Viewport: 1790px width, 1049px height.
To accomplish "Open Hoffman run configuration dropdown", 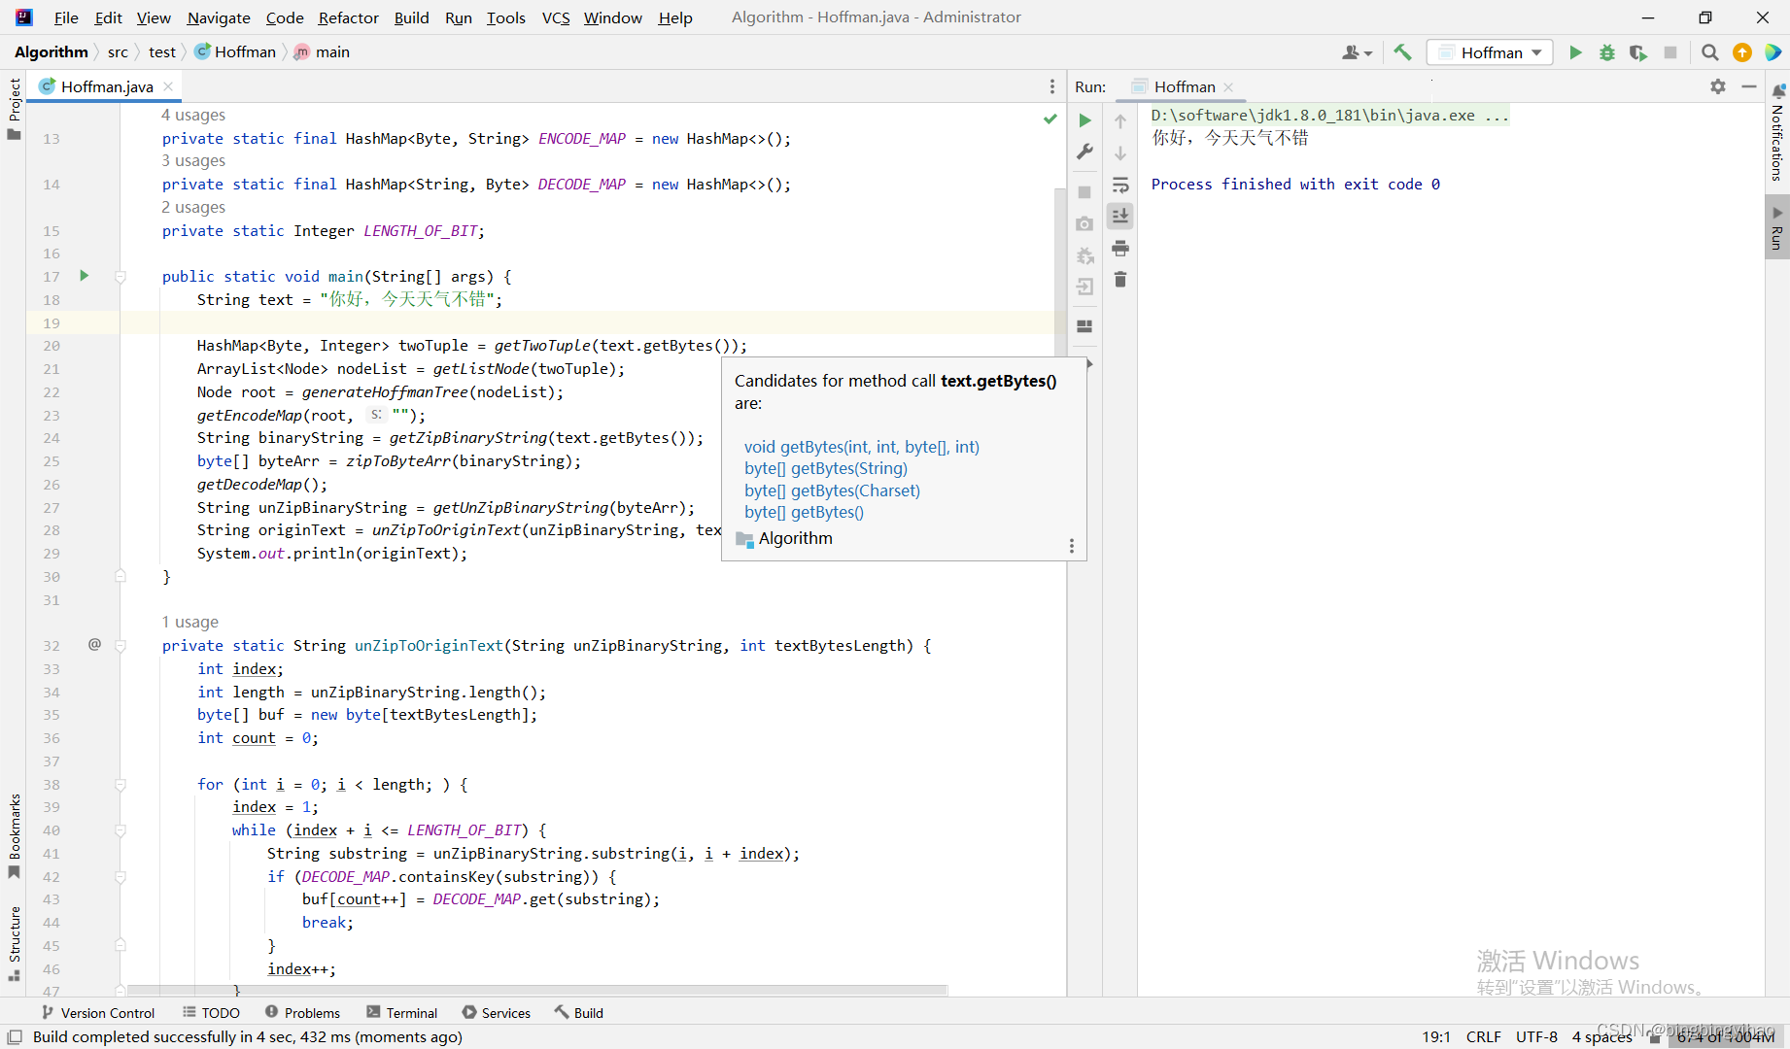I will [x=1491, y=52].
